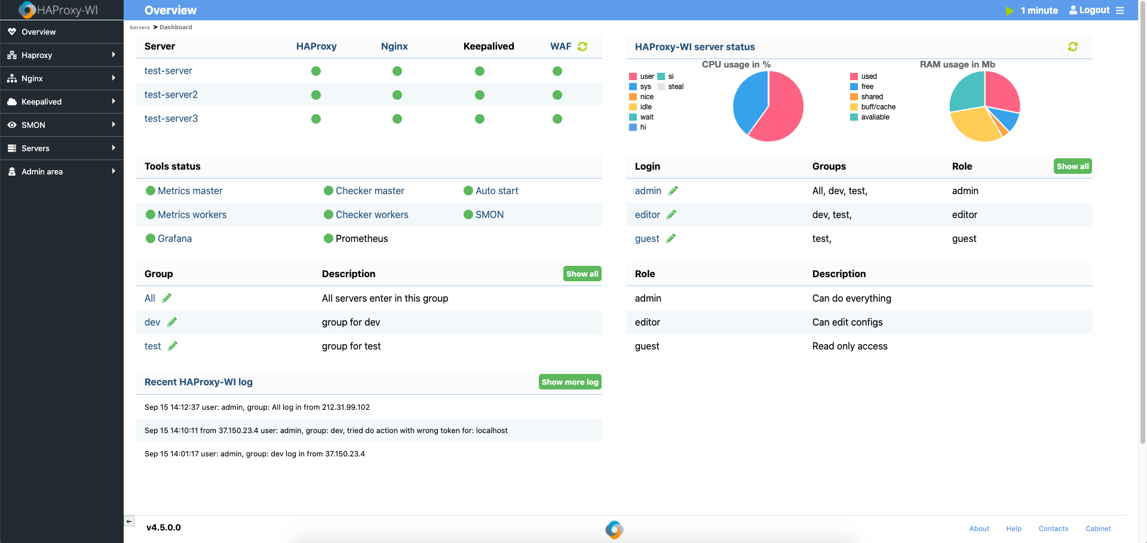Screen dimensions: 1147x543
Task: Toggle the 'free' RAM legend entry
Action: click(x=862, y=87)
